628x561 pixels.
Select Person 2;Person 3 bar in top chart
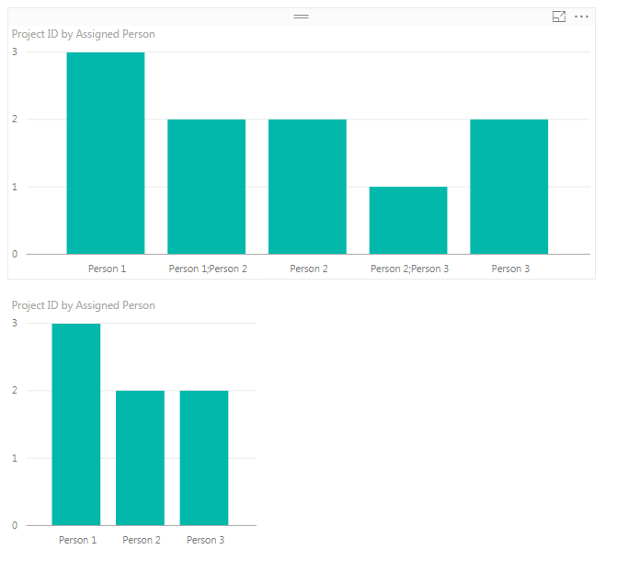[x=408, y=221]
